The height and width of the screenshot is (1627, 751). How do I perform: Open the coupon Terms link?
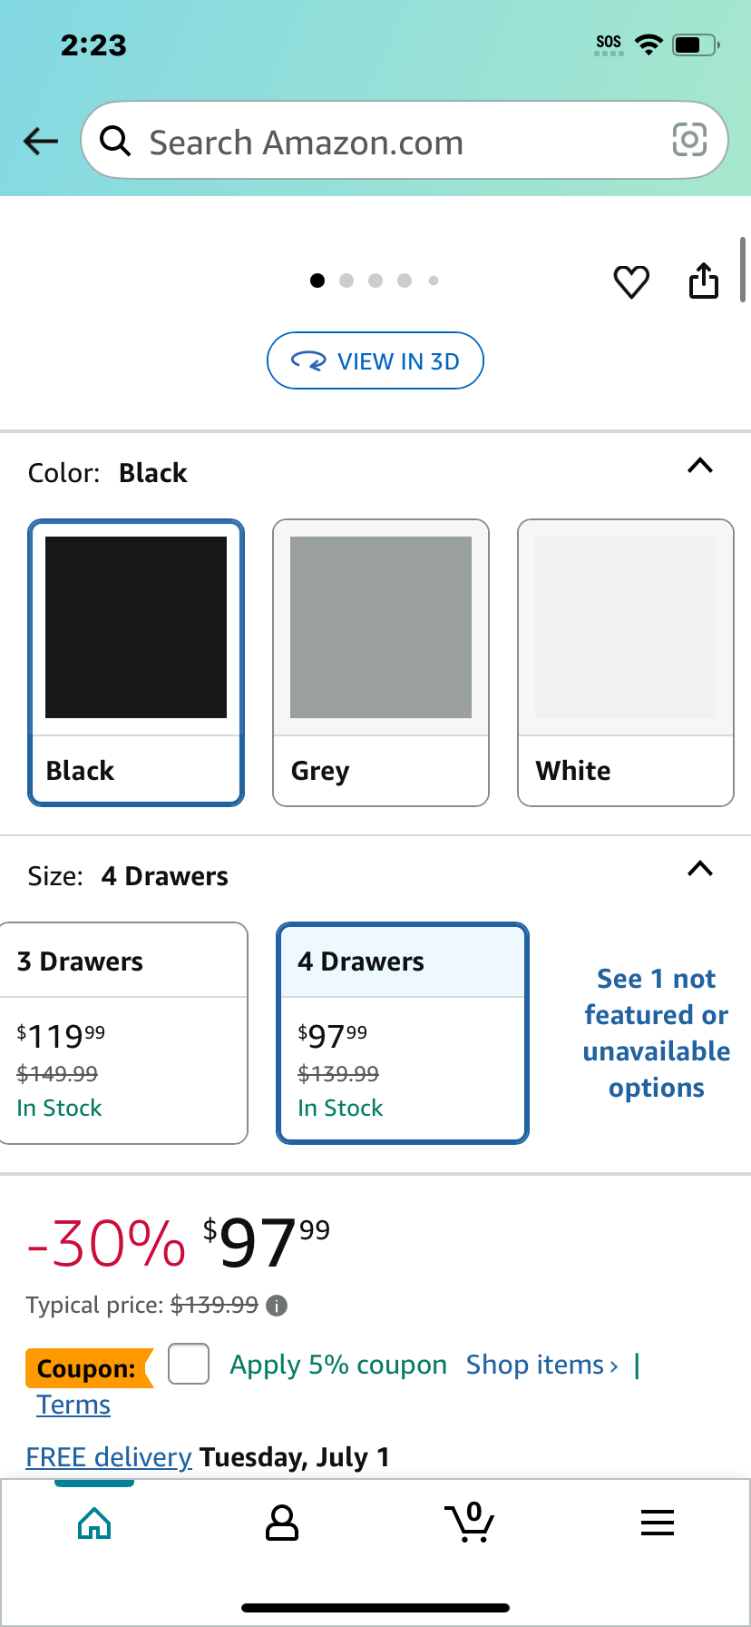pyautogui.click(x=73, y=1405)
